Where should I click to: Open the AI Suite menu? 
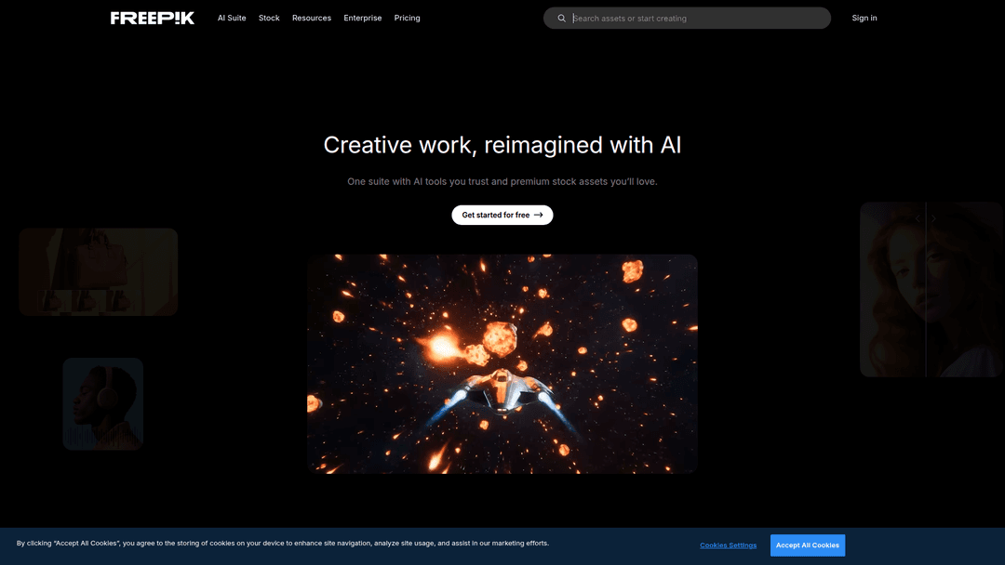[x=232, y=18]
